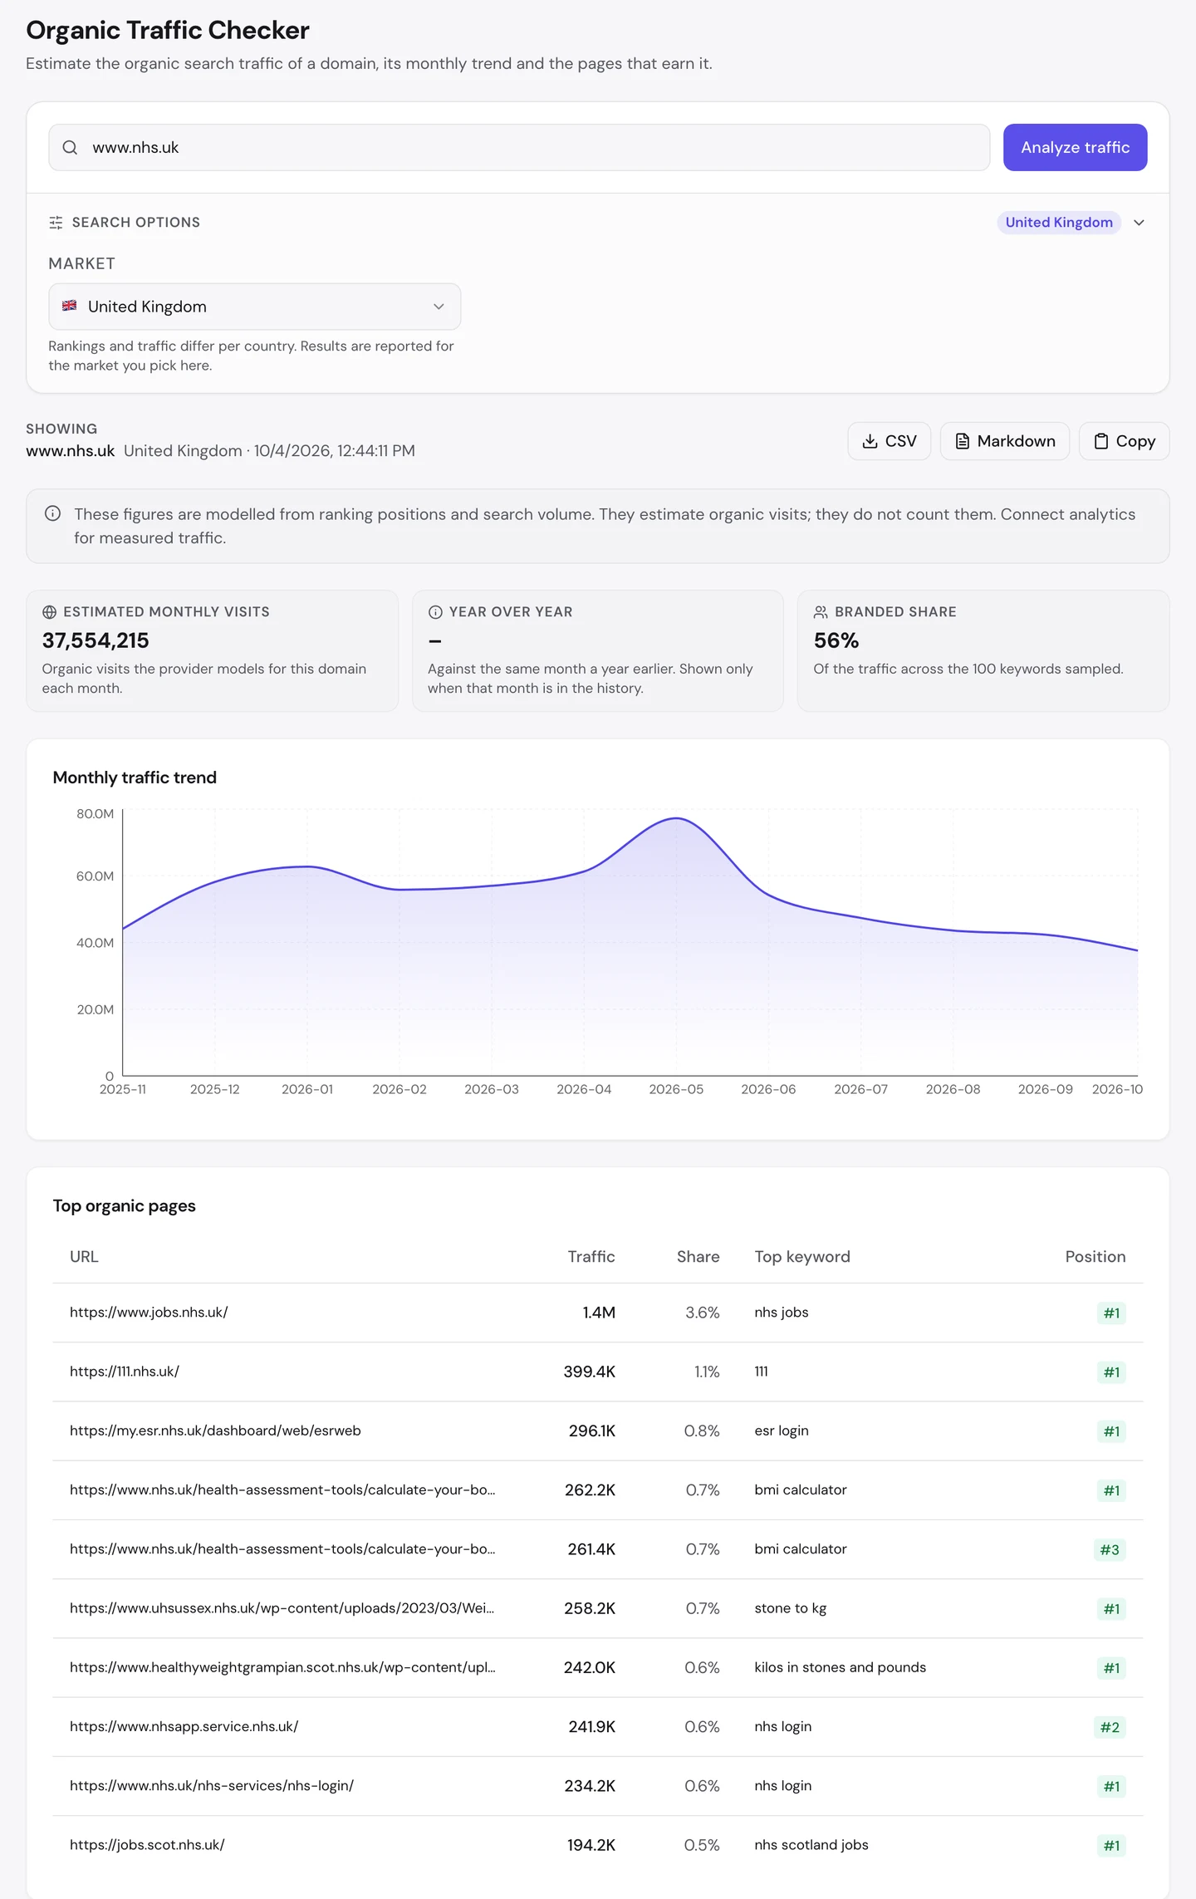The width and height of the screenshot is (1196, 1899).
Task: Click the people icon beside Branded Share
Action: click(x=821, y=612)
